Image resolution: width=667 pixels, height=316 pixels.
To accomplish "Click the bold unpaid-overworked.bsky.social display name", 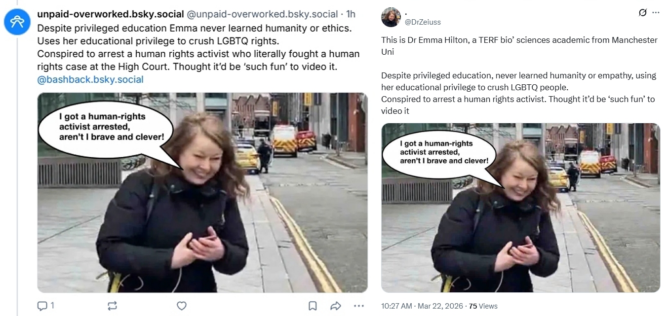I will (x=111, y=14).
